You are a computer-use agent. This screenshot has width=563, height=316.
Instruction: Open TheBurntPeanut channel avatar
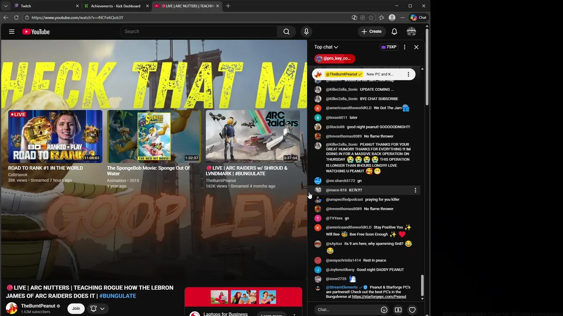click(x=11, y=308)
